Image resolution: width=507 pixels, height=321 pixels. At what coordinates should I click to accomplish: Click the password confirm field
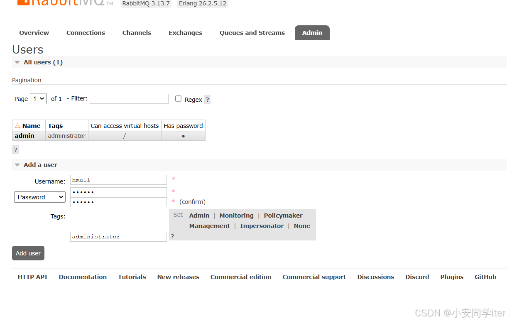[118, 202]
